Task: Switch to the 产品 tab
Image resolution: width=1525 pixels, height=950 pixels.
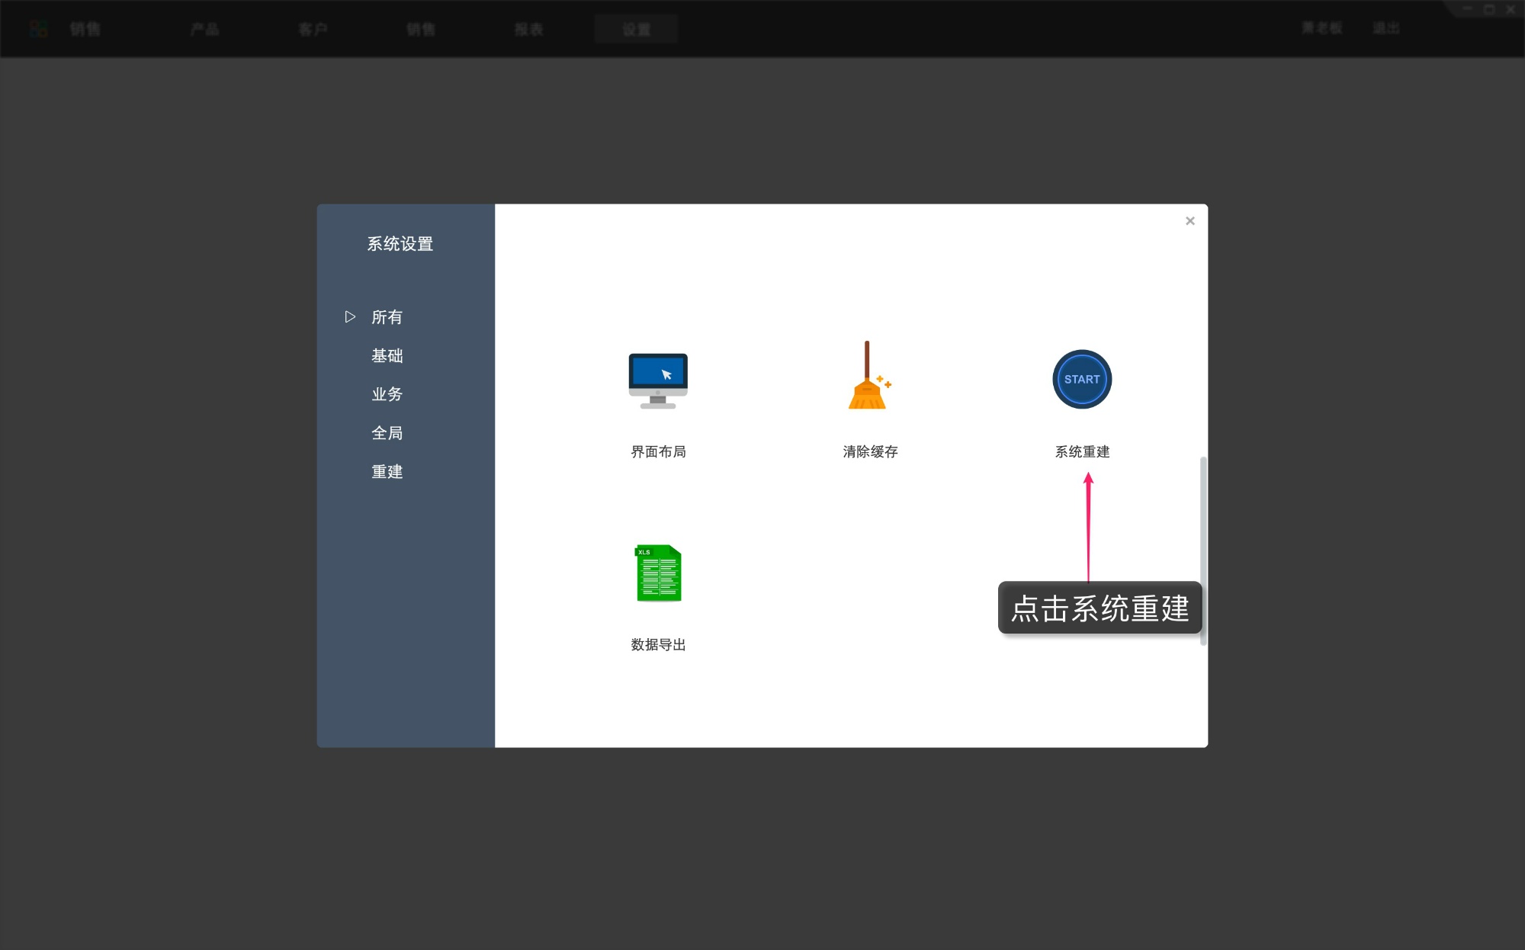Action: coord(204,29)
